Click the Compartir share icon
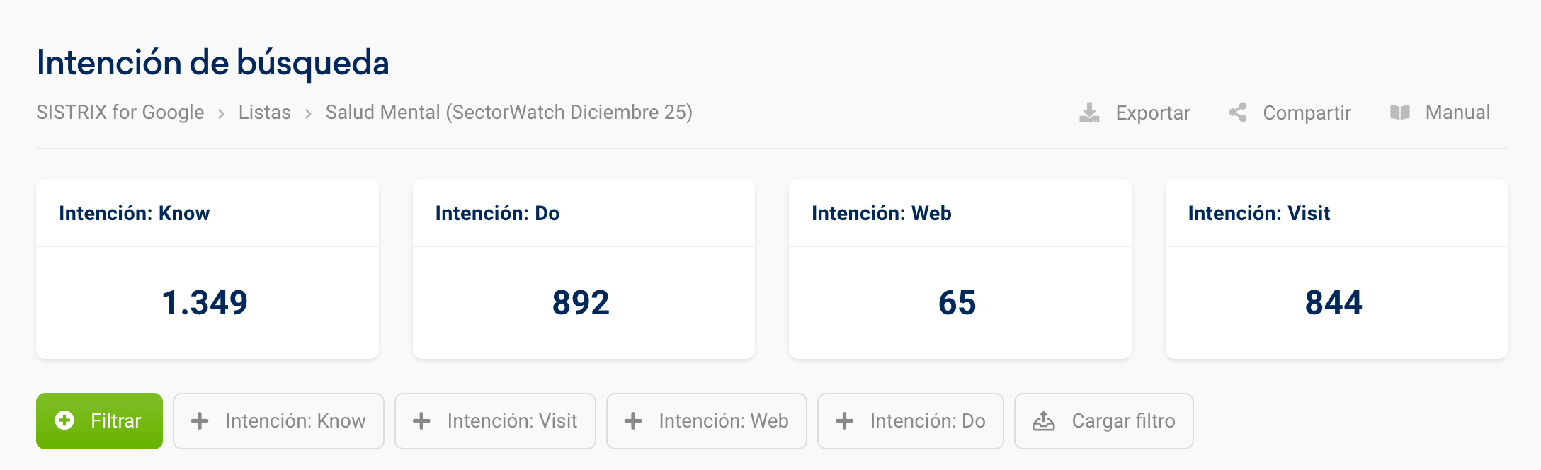Viewport: 1541px width, 470px height. click(1238, 113)
